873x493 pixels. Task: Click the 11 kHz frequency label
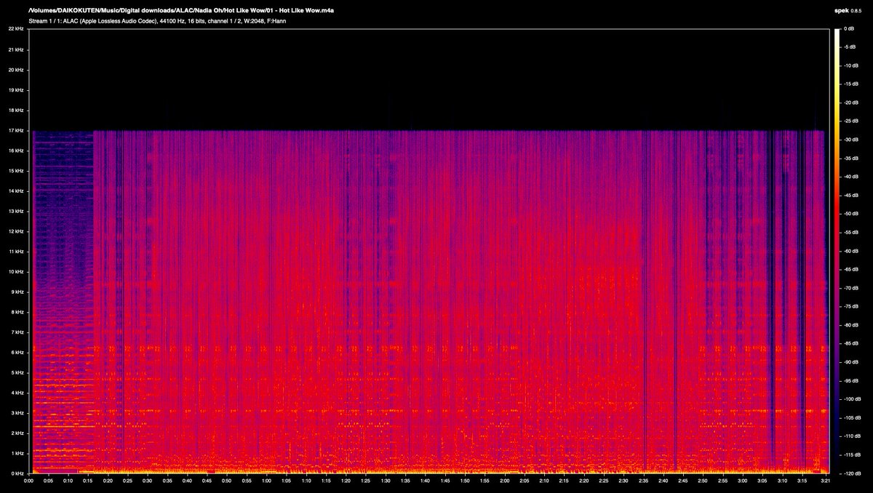click(x=16, y=252)
